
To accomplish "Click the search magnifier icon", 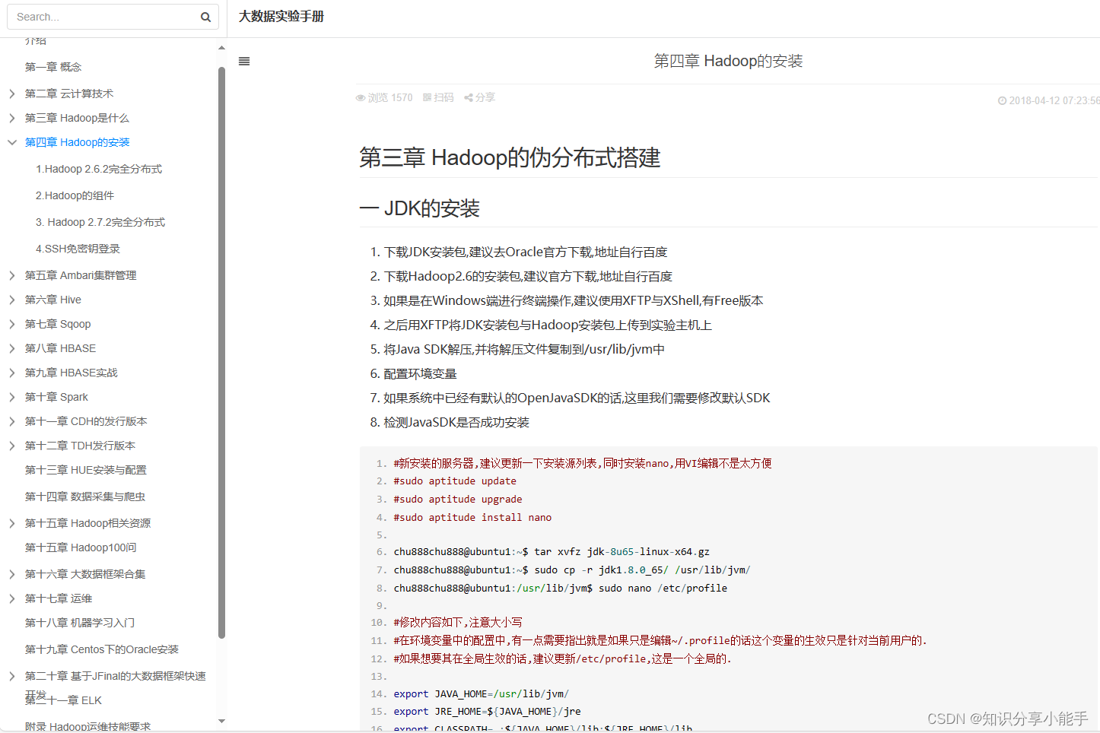I will [x=205, y=17].
